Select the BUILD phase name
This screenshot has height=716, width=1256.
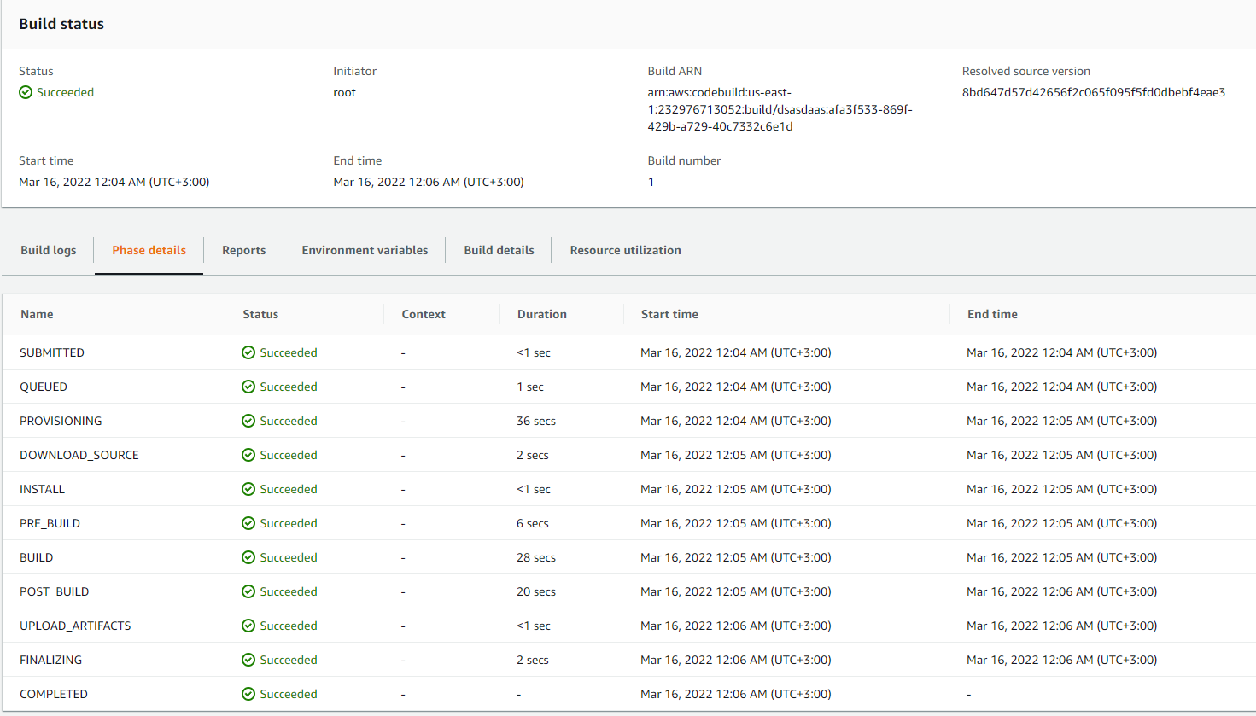click(37, 557)
